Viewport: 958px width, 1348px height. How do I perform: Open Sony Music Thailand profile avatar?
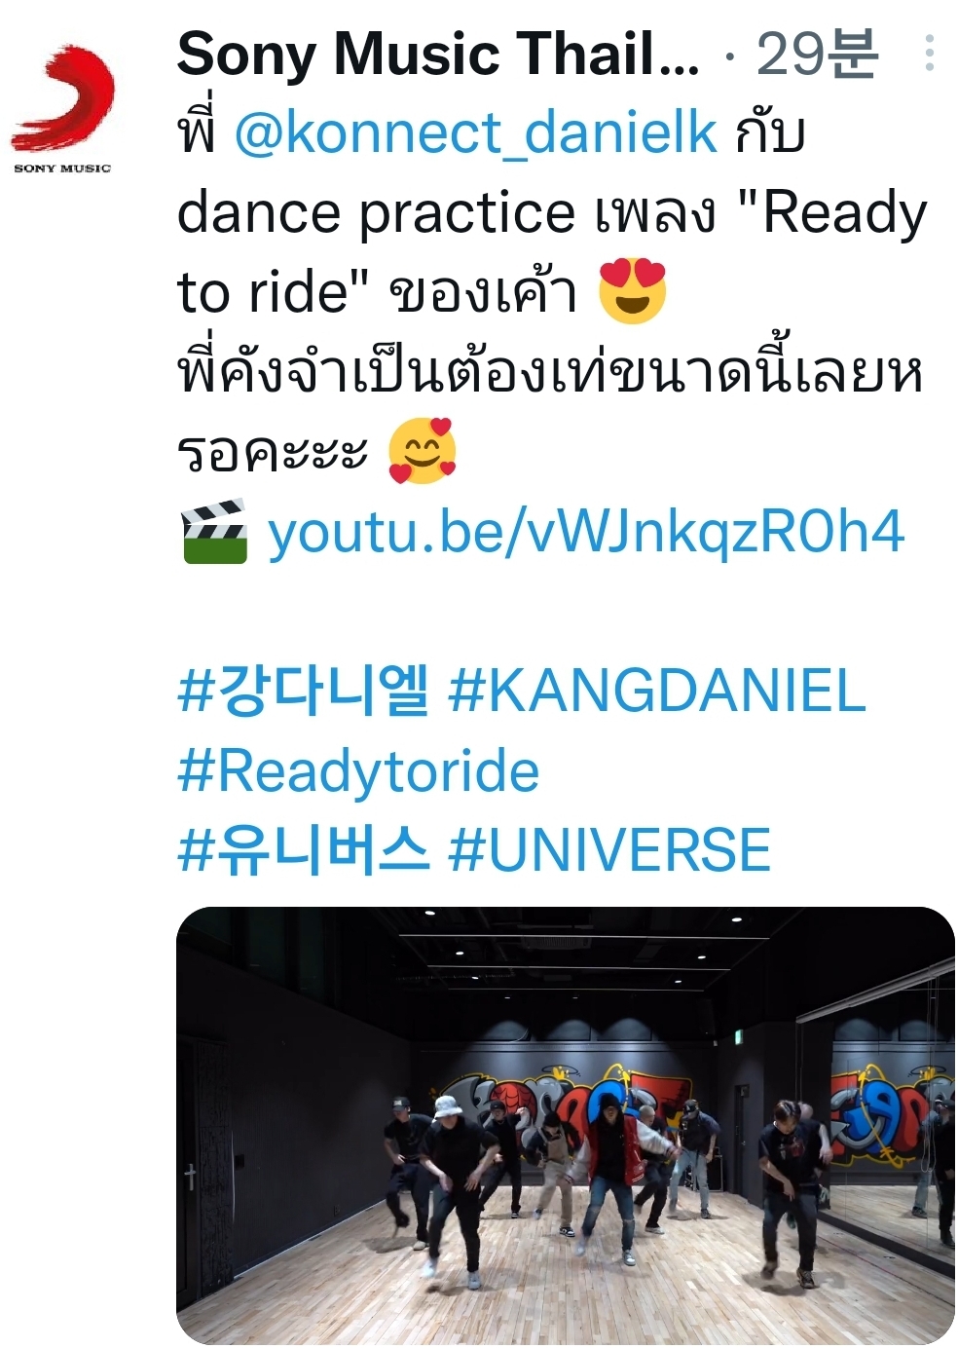click(62, 108)
